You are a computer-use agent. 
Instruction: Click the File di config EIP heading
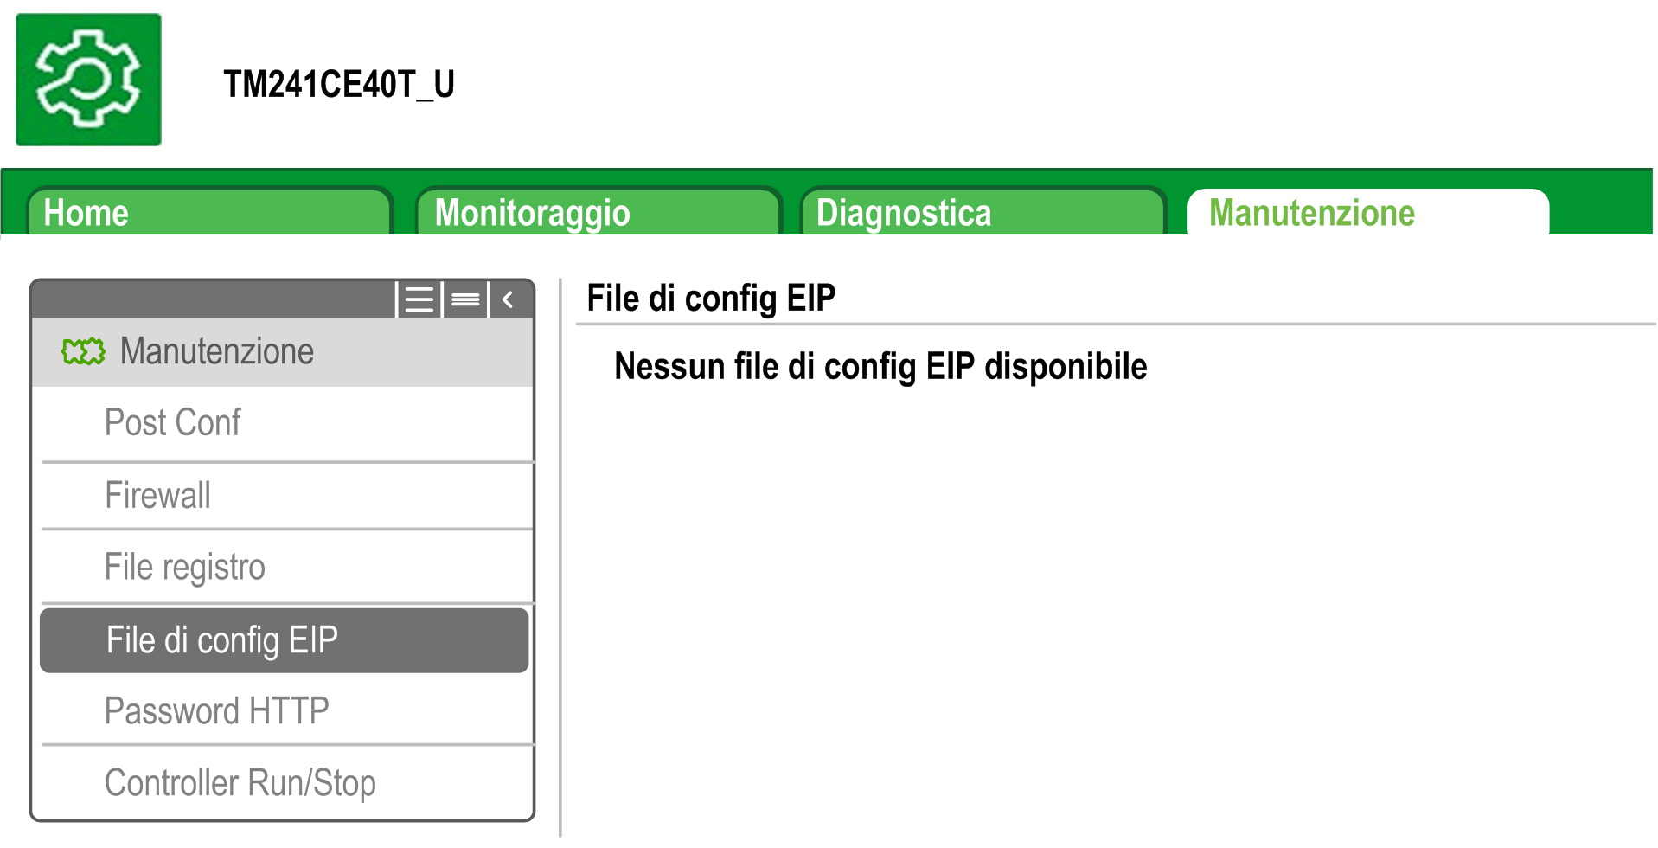711,299
